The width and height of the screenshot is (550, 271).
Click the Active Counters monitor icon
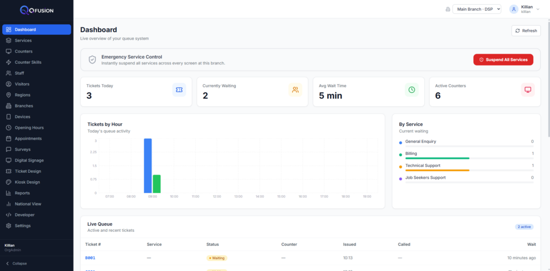(528, 90)
